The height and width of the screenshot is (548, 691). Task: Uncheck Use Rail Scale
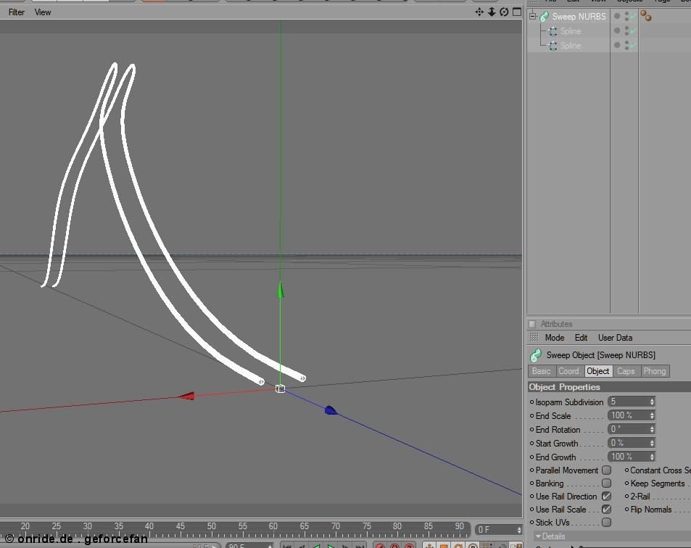[606, 510]
